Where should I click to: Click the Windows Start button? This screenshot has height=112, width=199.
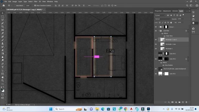[51, 109]
